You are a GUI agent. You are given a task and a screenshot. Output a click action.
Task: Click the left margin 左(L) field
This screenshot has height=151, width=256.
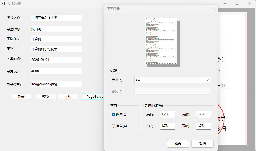tap(167, 114)
